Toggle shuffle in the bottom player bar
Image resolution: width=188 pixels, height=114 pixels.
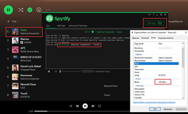coord(71,106)
